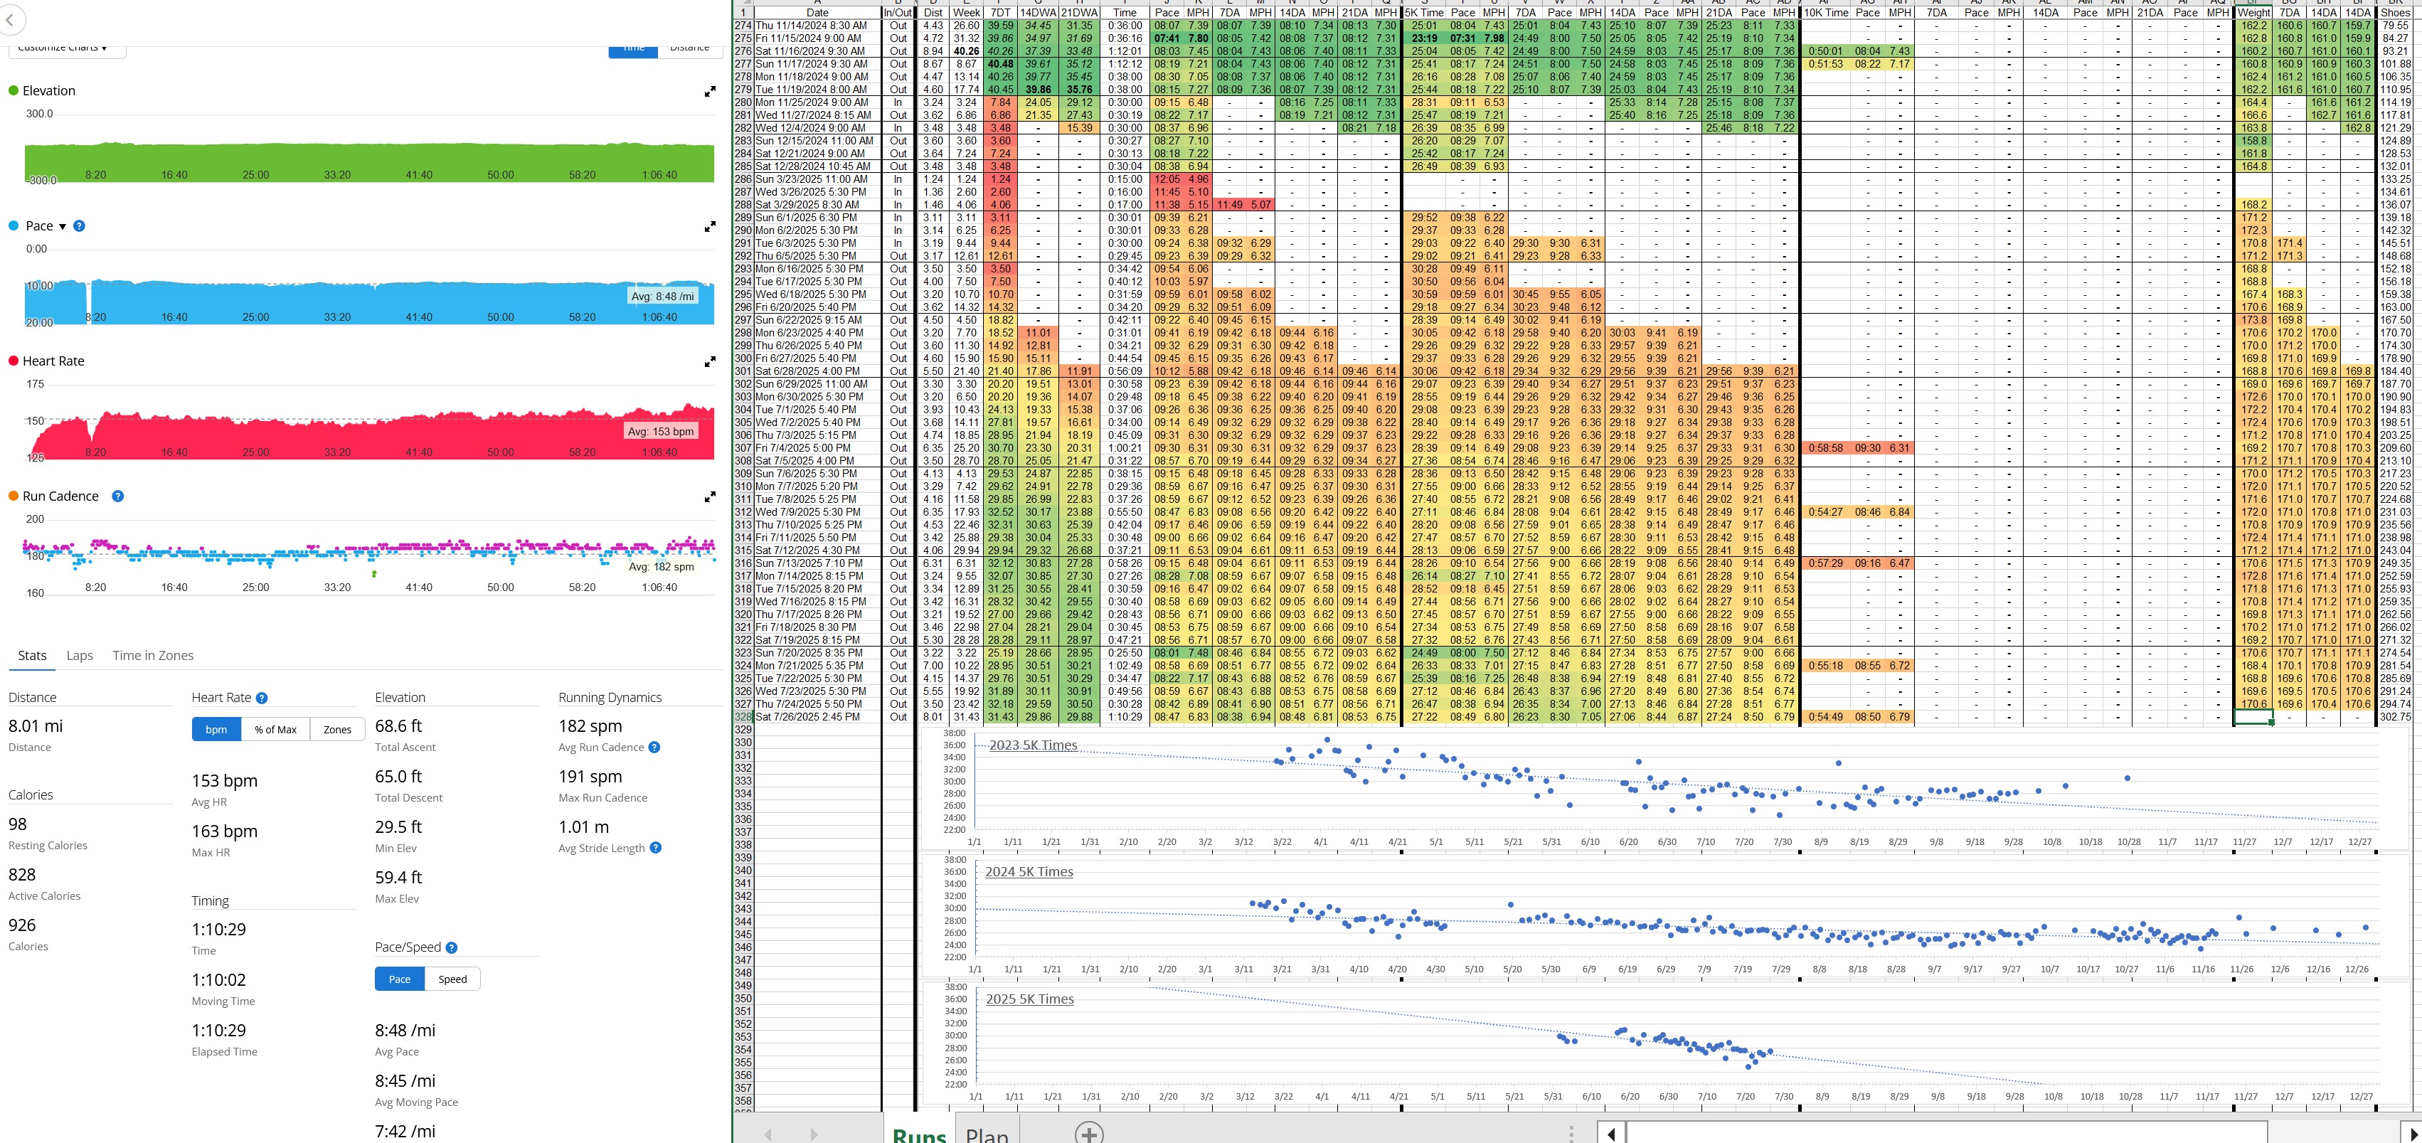Image resolution: width=2422 pixels, height=1143 pixels.
Task: Click the orange Run Cadence legend dot
Action: [x=14, y=496]
